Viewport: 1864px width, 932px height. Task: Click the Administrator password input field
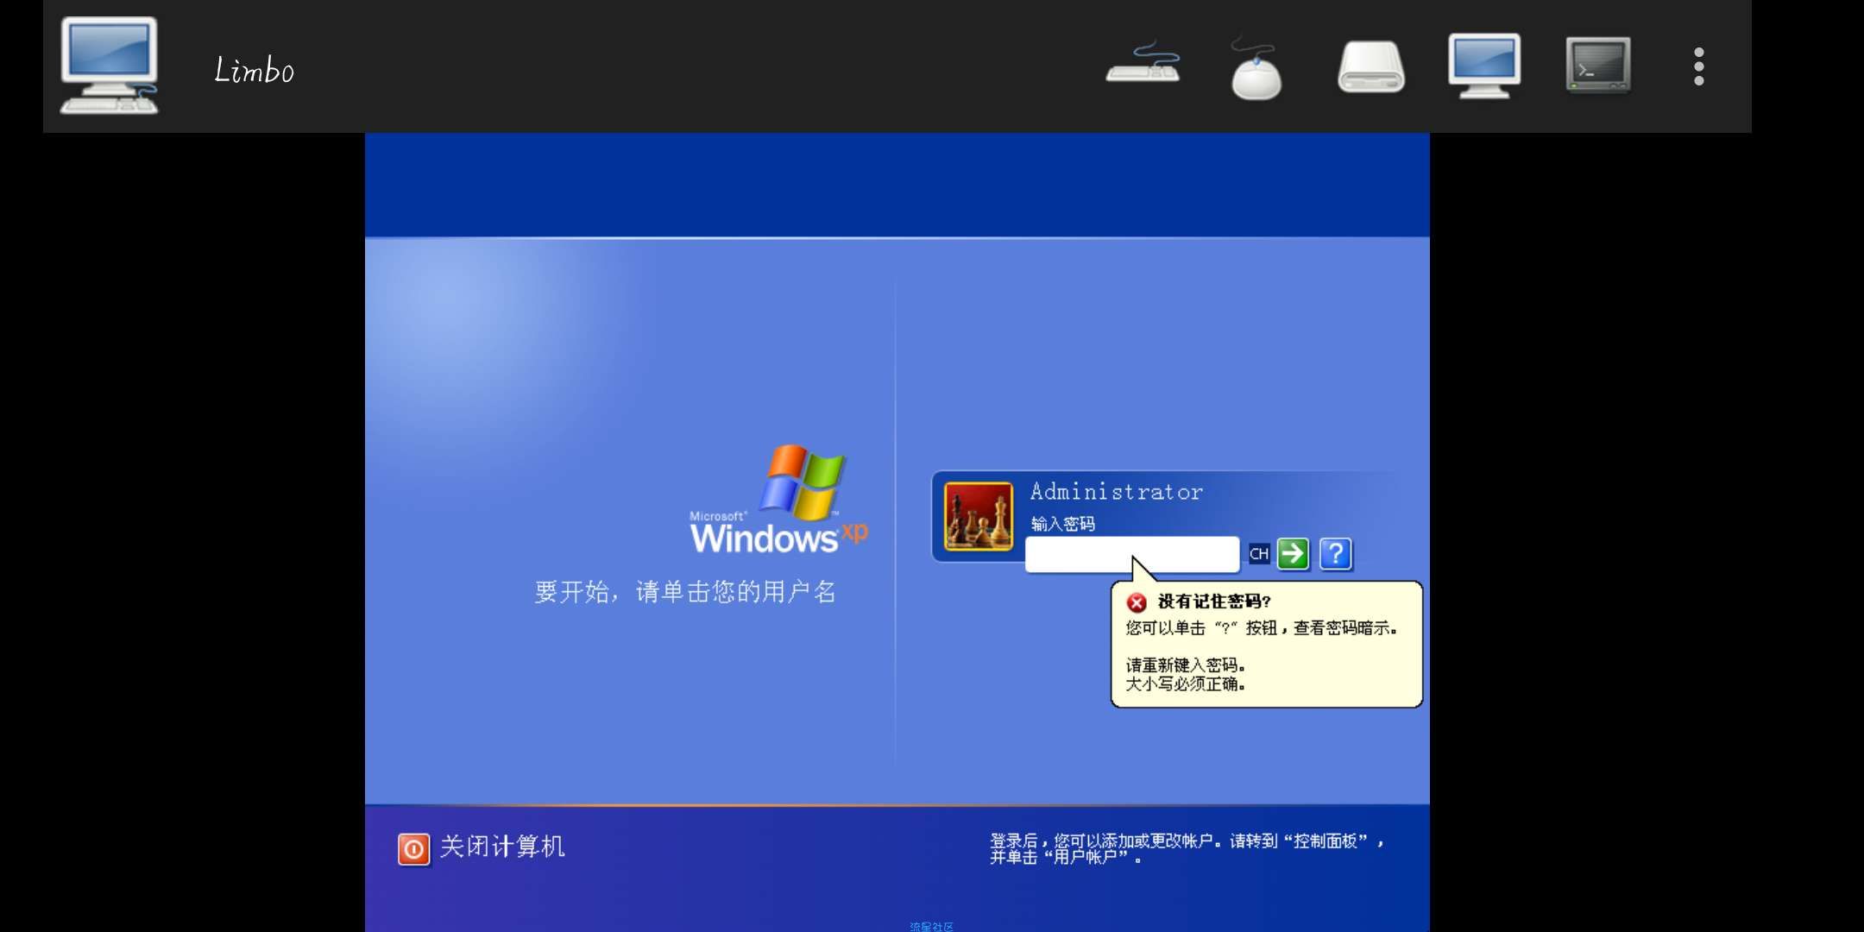(x=1132, y=554)
